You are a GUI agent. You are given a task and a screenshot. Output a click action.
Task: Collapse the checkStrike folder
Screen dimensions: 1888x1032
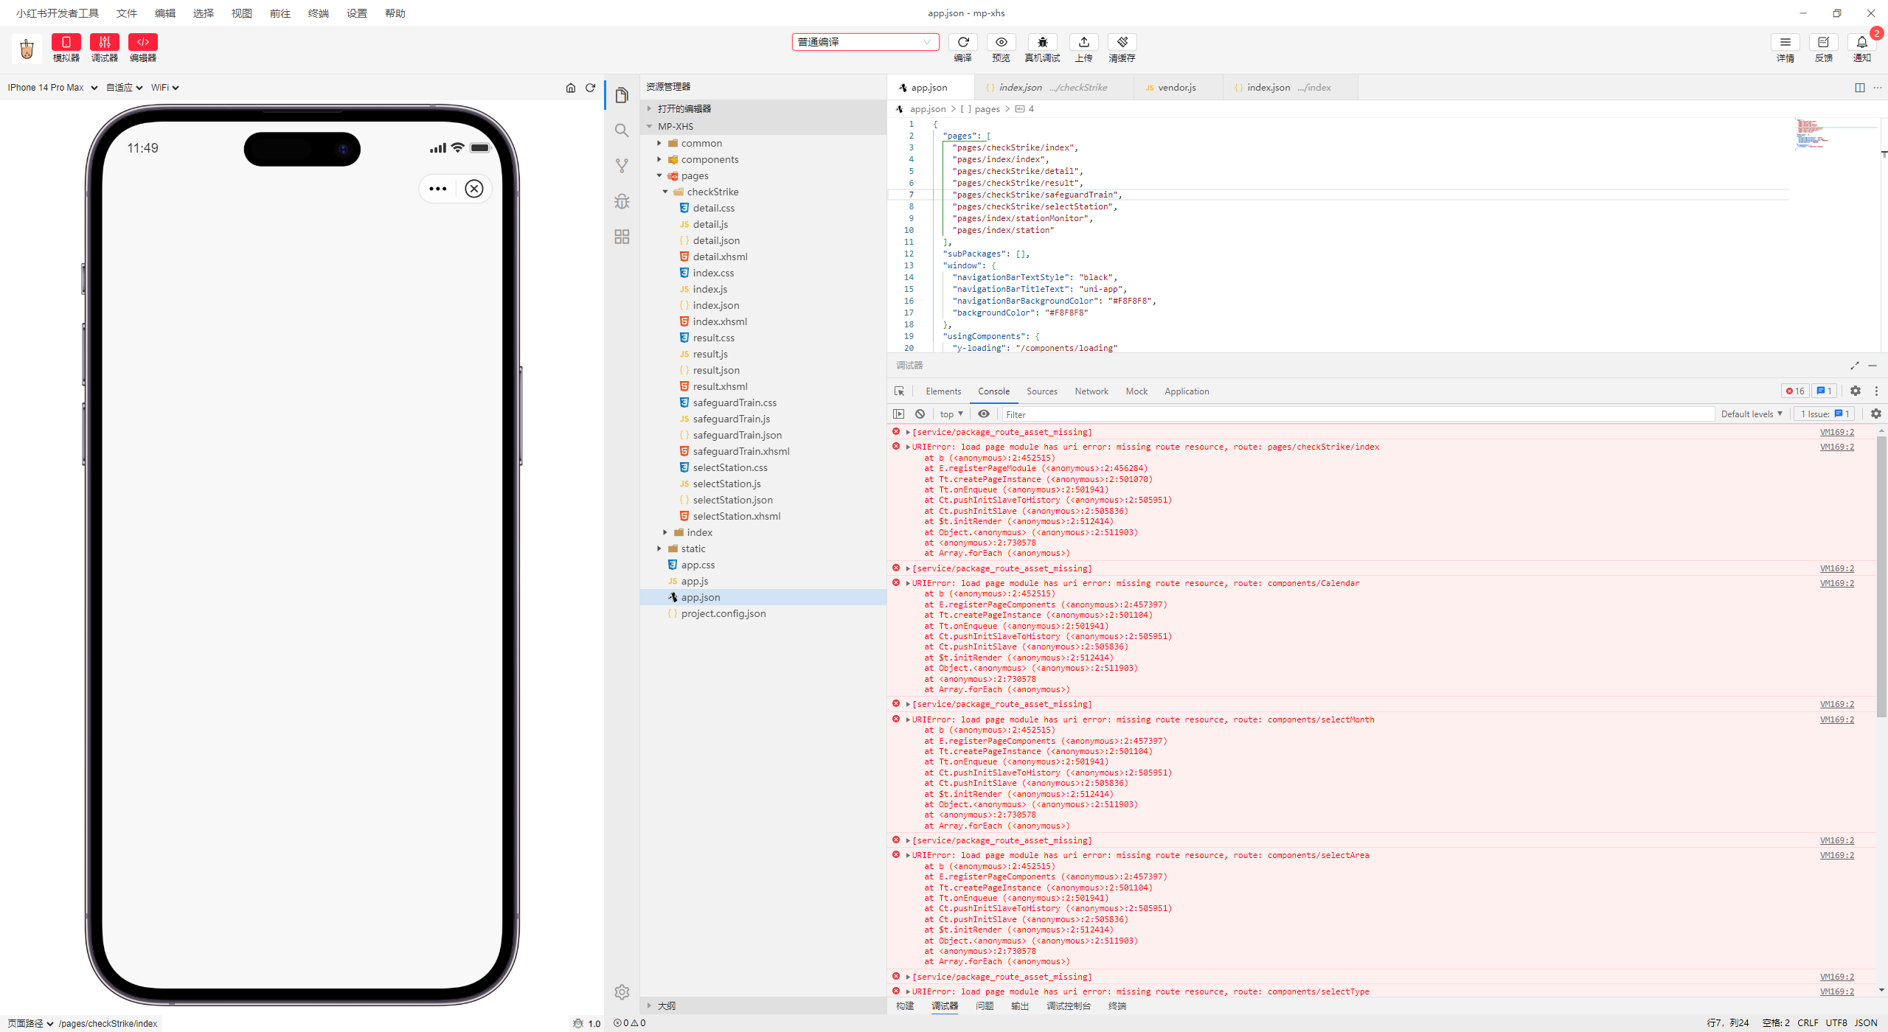[763, 192]
